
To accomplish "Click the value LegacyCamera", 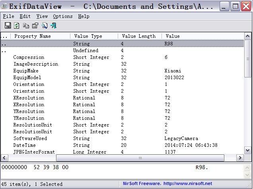I will tap(181, 138).
